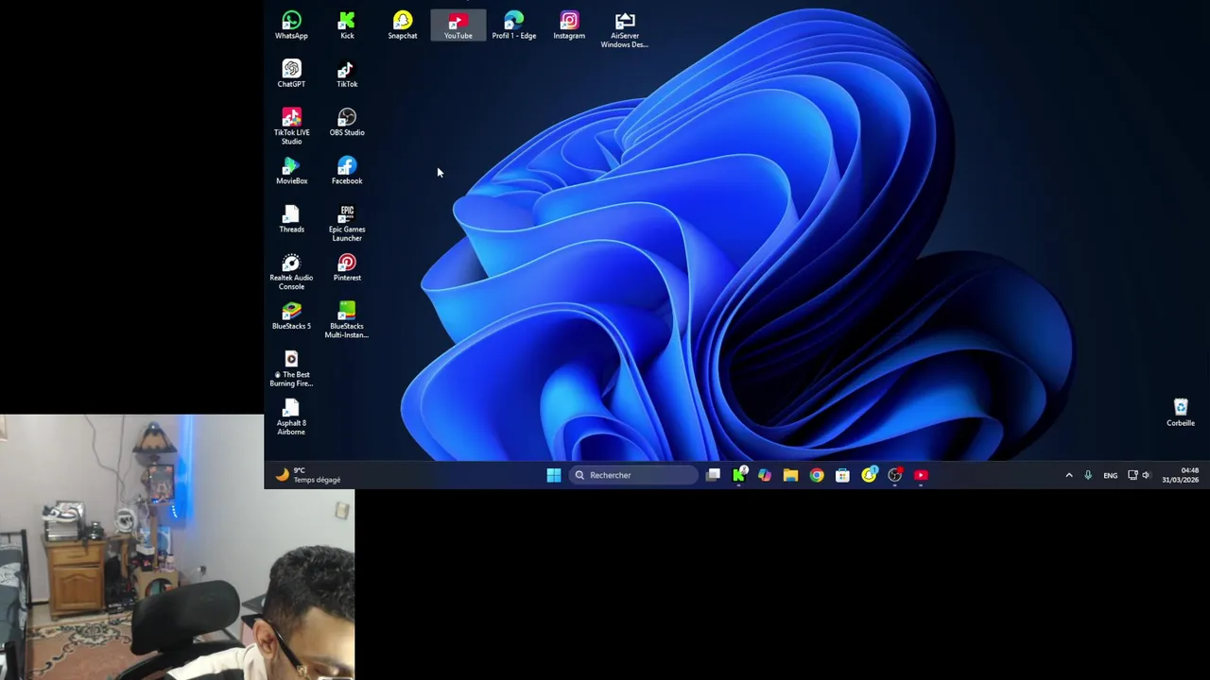Select the YouTube desktop shortcut

pos(458,25)
